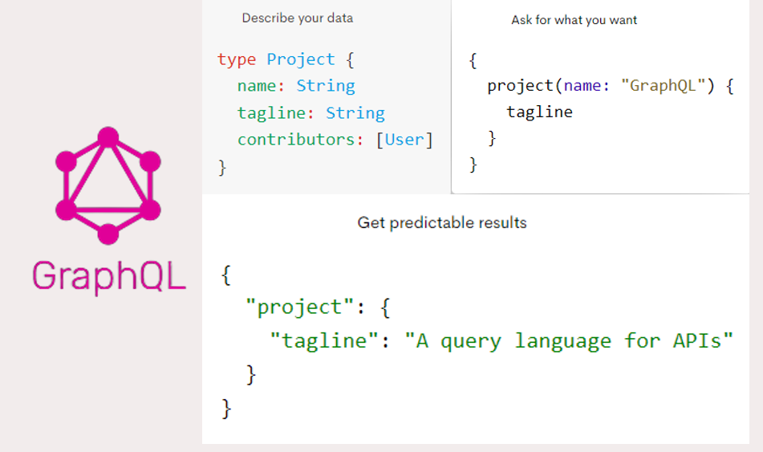Click the 'Ask for what you want' heading
Image resolution: width=763 pixels, height=452 pixels.
point(574,20)
